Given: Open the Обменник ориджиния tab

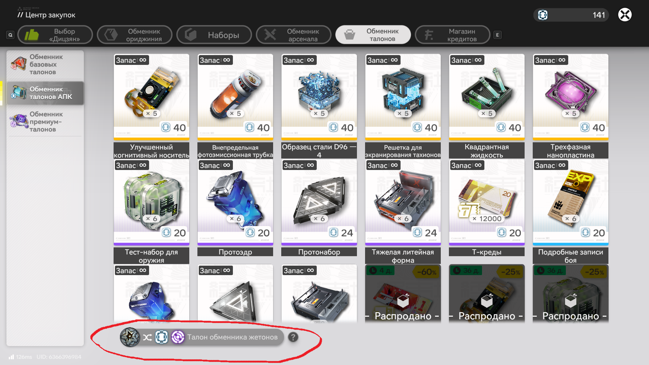Looking at the screenshot, I should pos(135,35).
